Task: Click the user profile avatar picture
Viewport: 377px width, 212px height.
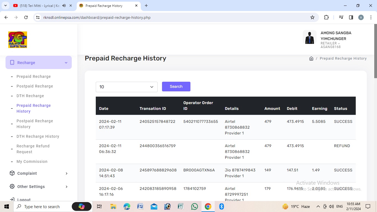Action: coord(309,37)
